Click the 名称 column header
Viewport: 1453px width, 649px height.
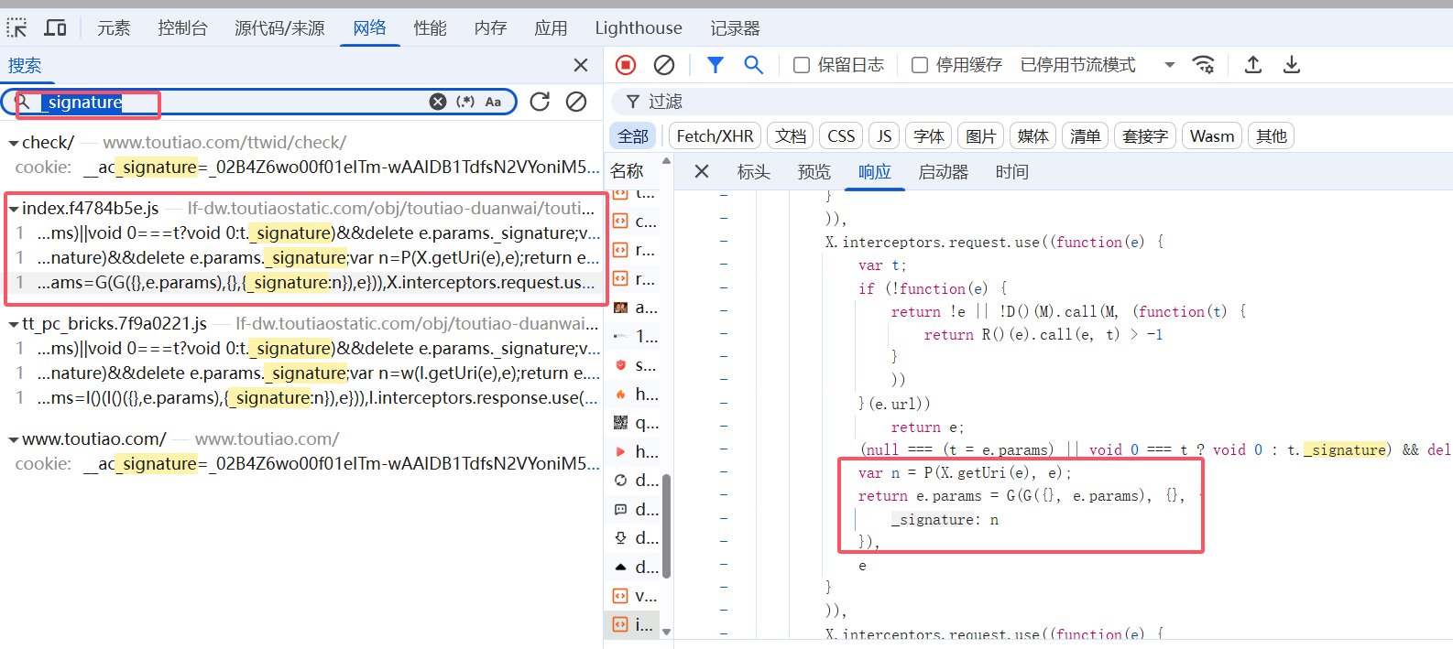[628, 171]
